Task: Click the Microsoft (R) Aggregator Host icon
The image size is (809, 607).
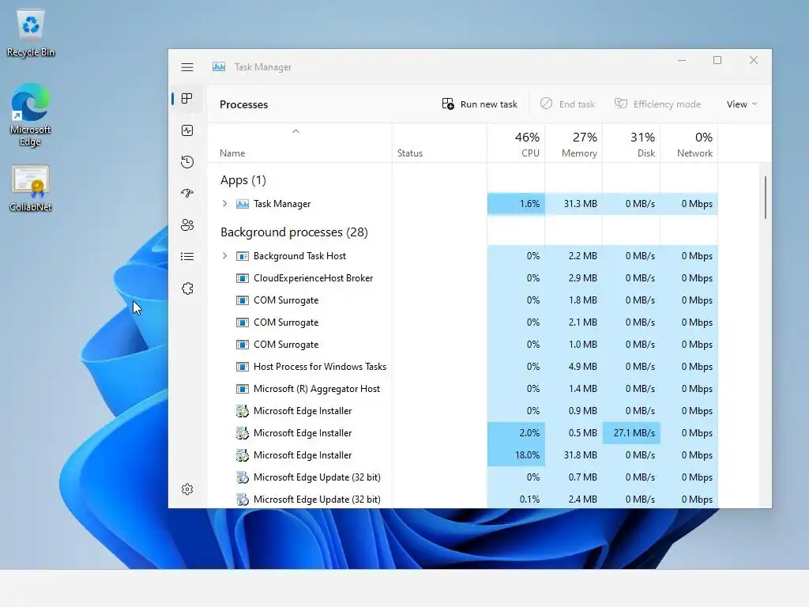Action: click(242, 389)
